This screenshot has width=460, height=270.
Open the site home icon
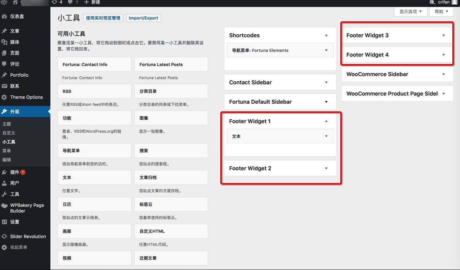click(x=15, y=2)
